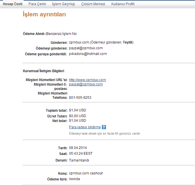
Task: Click the Ödeme Alındı heading text
Action: [x=34, y=34]
